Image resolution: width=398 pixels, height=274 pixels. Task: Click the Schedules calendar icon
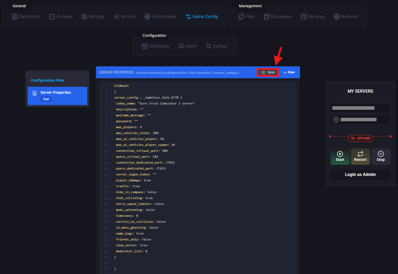[145, 46]
